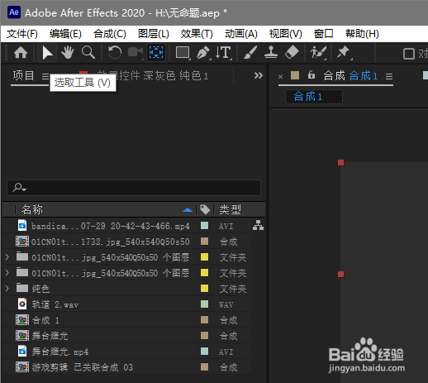Image resolution: width=428 pixels, height=383 pixels.
Task: Sort the project list by 名称 column
Action: tap(32, 210)
